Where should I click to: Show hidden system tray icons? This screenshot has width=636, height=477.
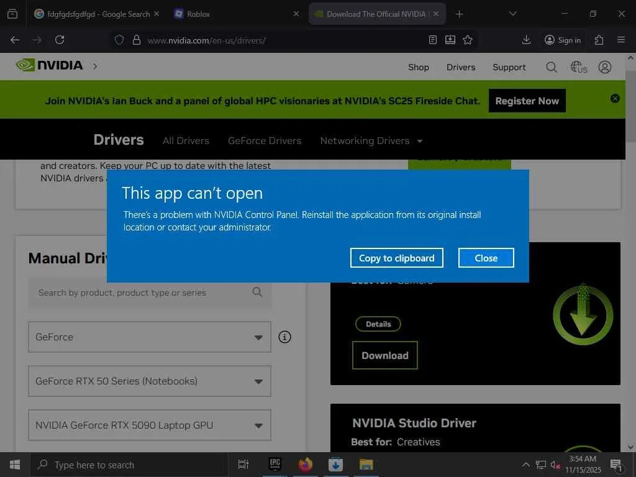(525, 465)
